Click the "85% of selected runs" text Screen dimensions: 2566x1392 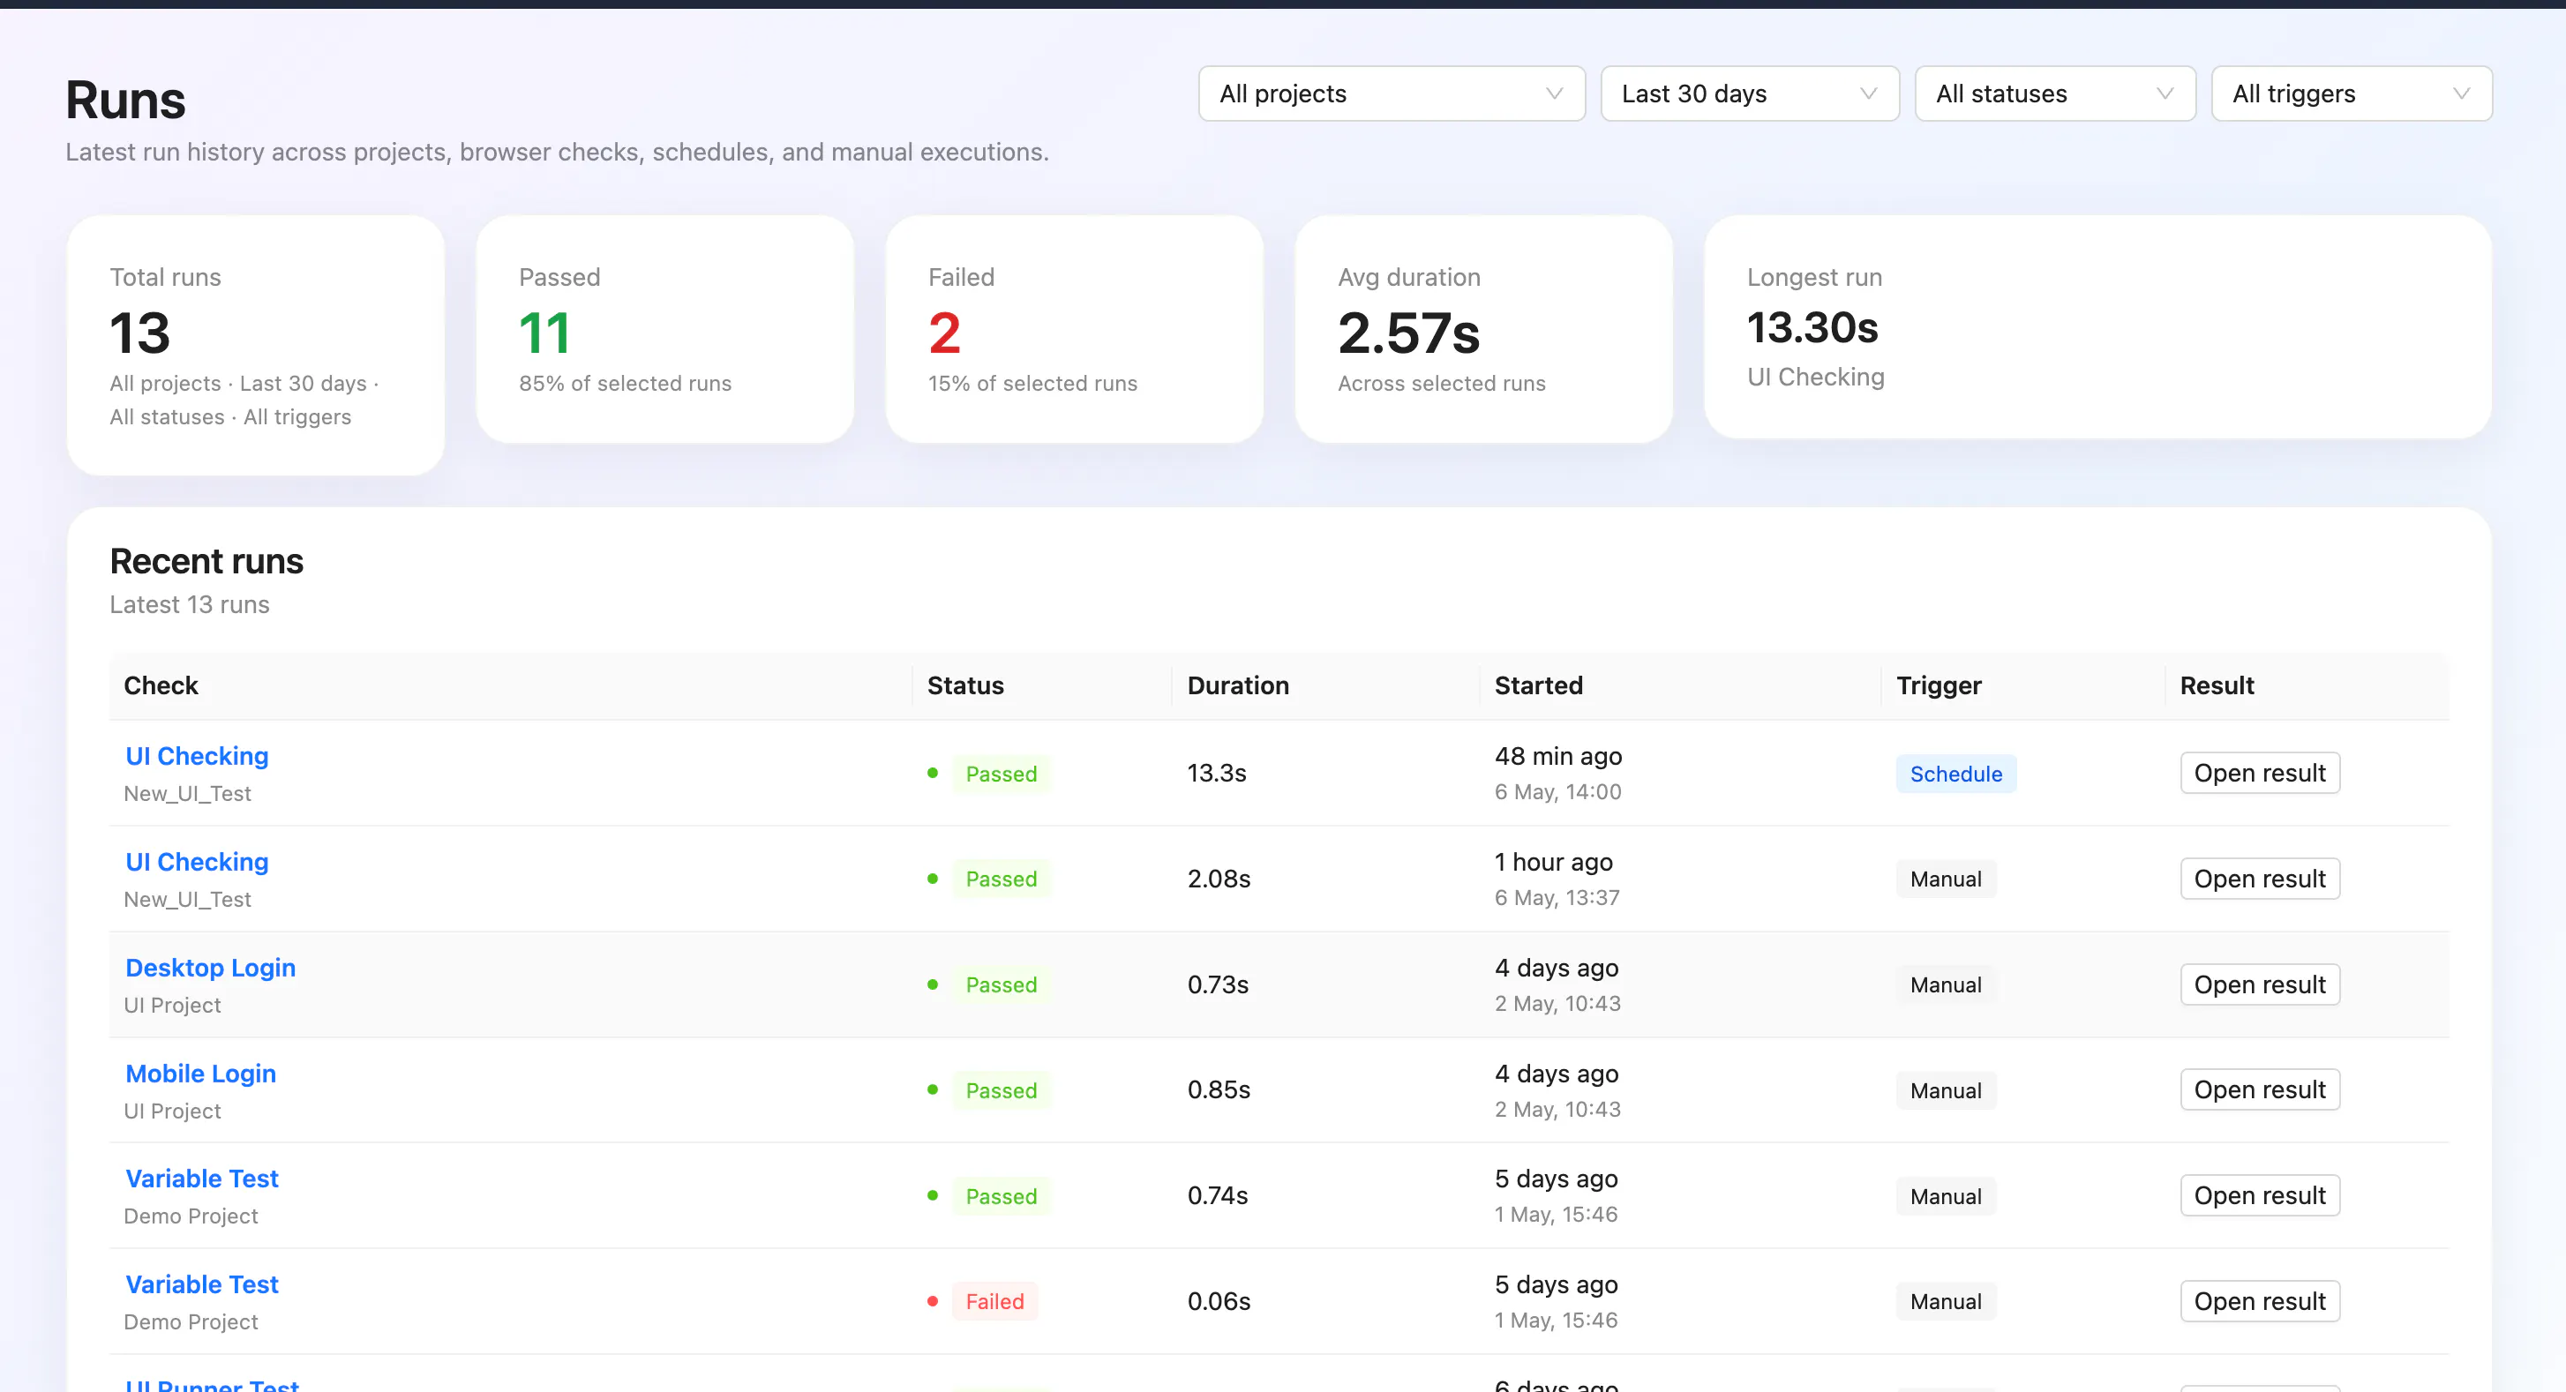point(625,384)
